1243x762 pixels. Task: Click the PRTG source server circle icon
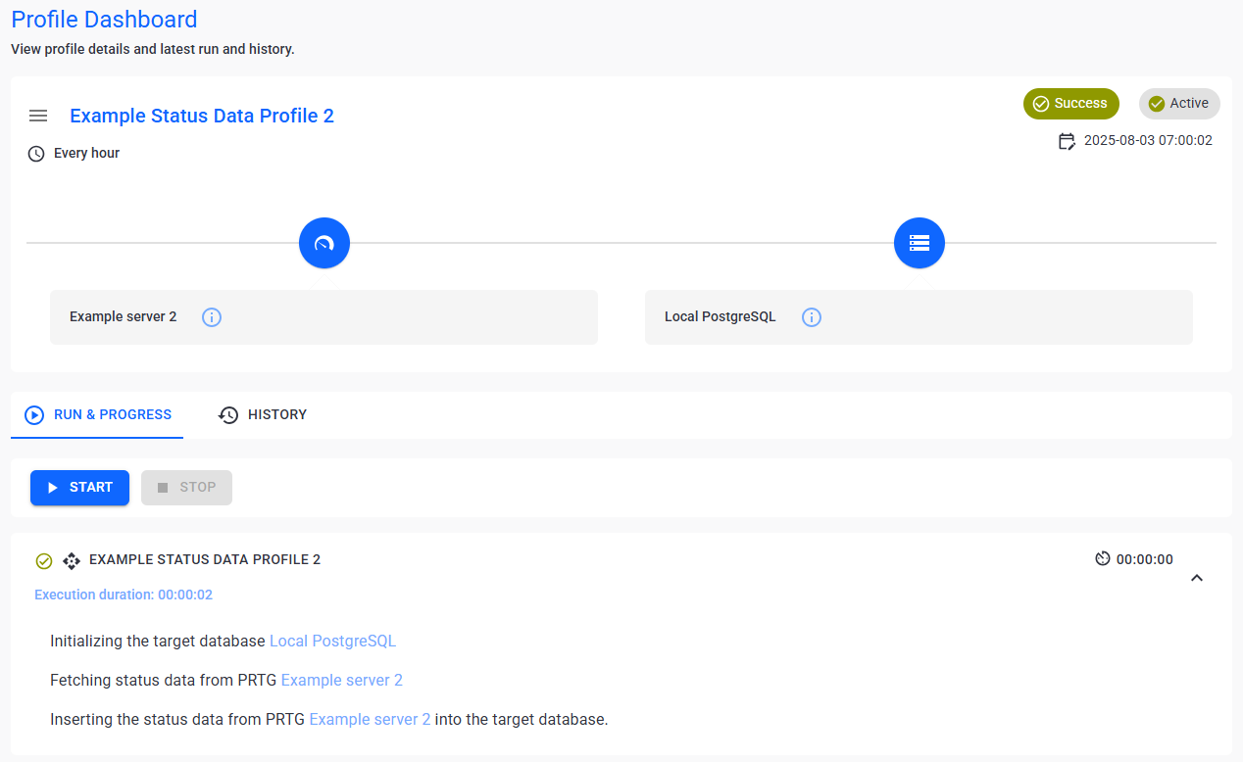(324, 243)
